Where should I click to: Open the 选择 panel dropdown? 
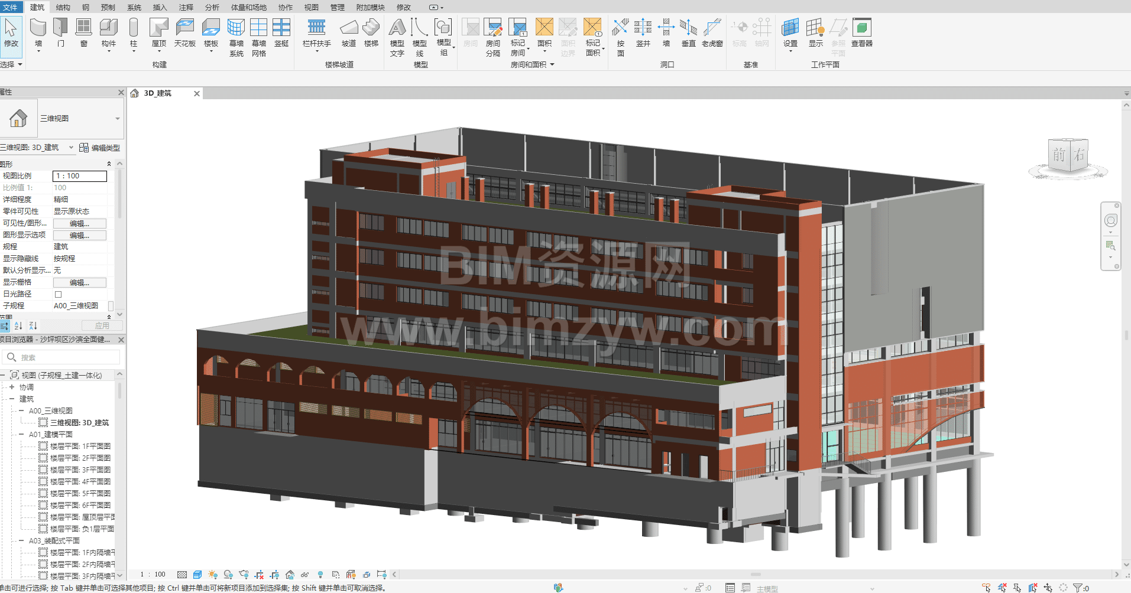pyautogui.click(x=11, y=64)
